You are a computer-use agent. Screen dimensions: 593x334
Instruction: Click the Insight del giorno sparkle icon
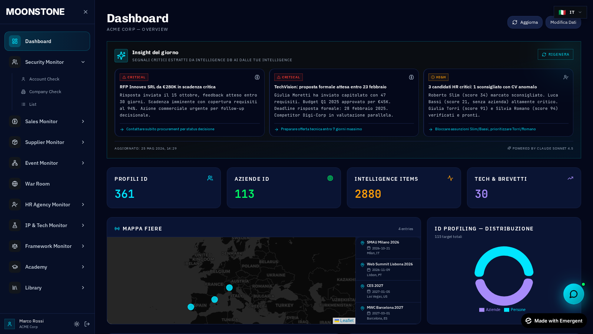click(x=121, y=56)
